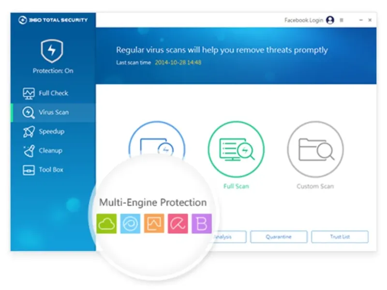Image resolution: width=387 pixels, height=290 pixels.
Task: Start a Full Scan using the green circle
Action: tap(236, 149)
